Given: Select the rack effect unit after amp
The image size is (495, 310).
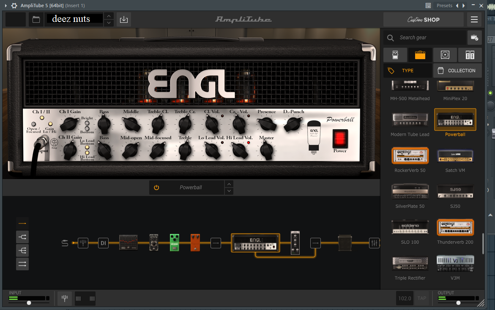Looking at the screenshot, I should coord(295,242).
